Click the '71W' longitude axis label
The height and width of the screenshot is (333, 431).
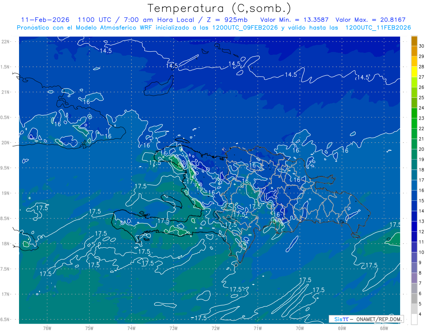click(258, 328)
